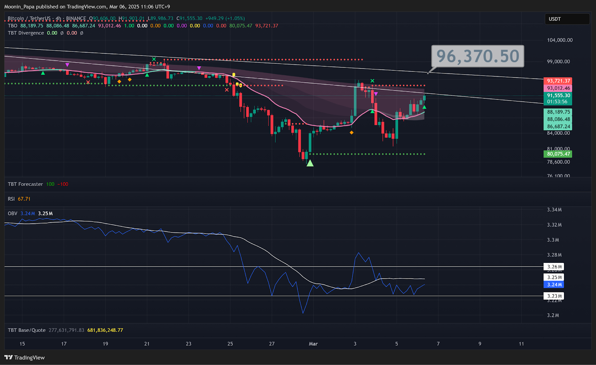This screenshot has width=596, height=365.
Task: Click the green X marker near Feb 21
Action: click(154, 59)
